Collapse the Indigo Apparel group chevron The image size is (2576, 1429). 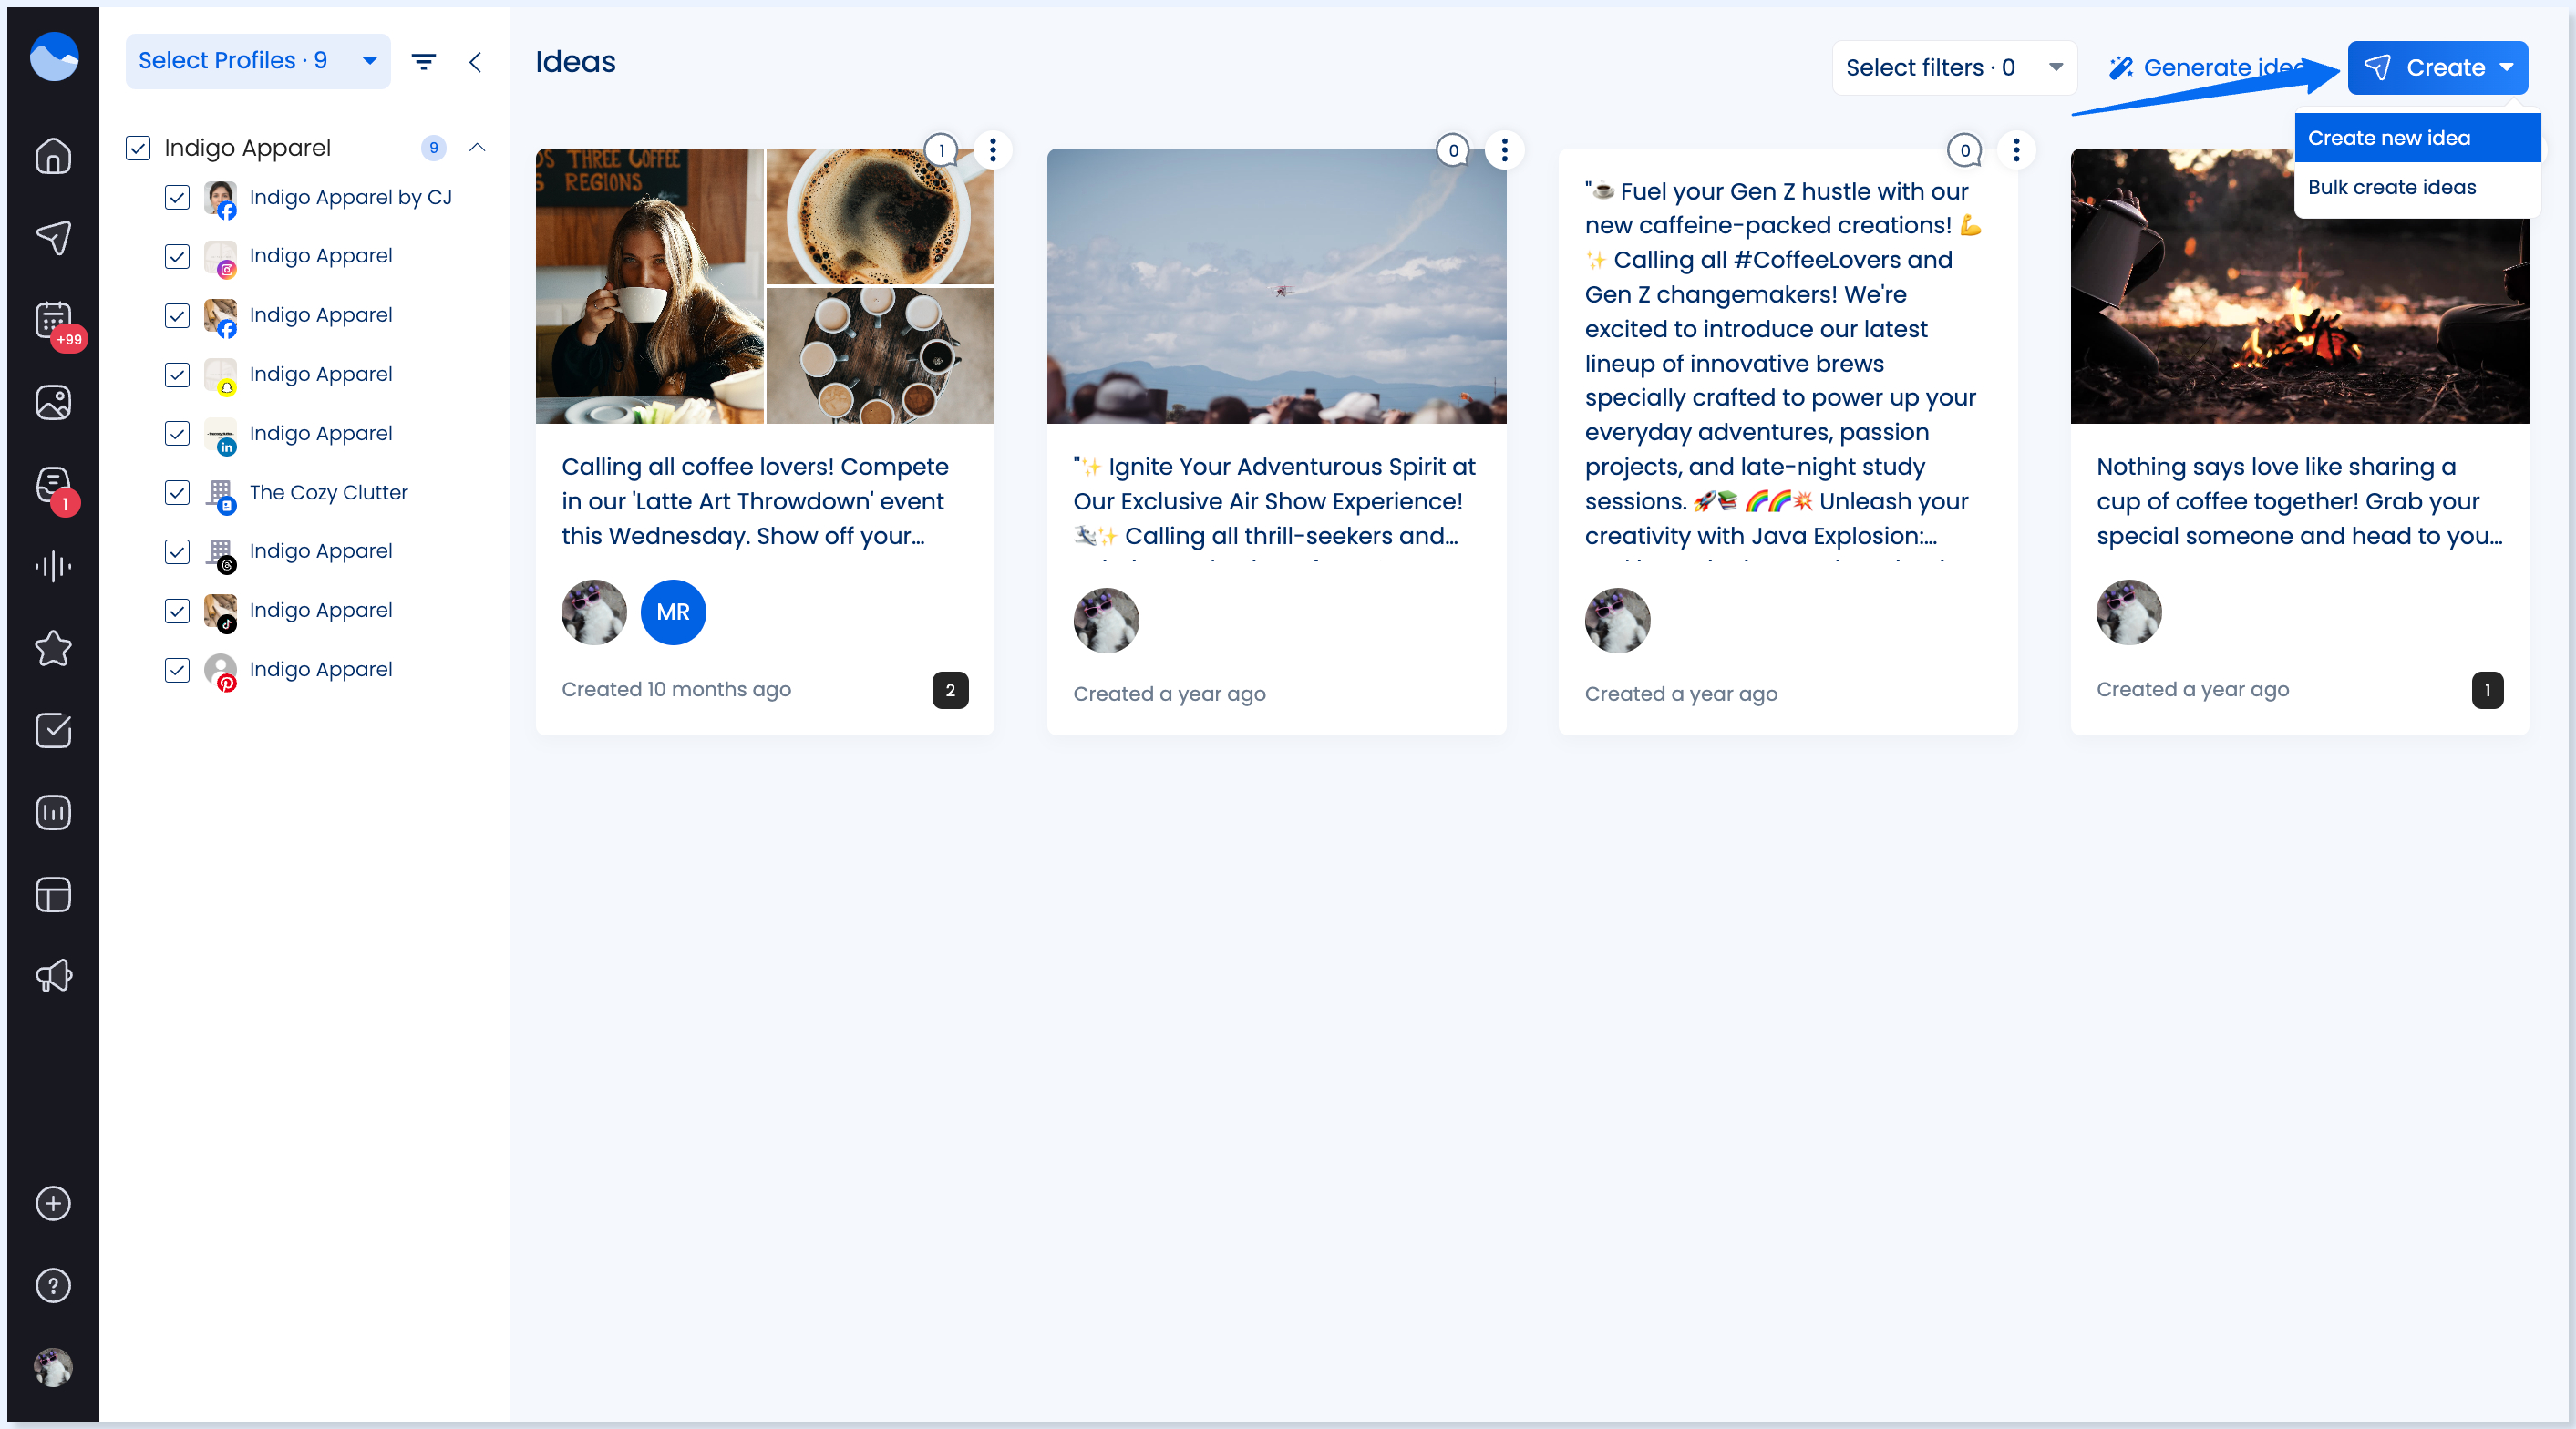pos(477,148)
